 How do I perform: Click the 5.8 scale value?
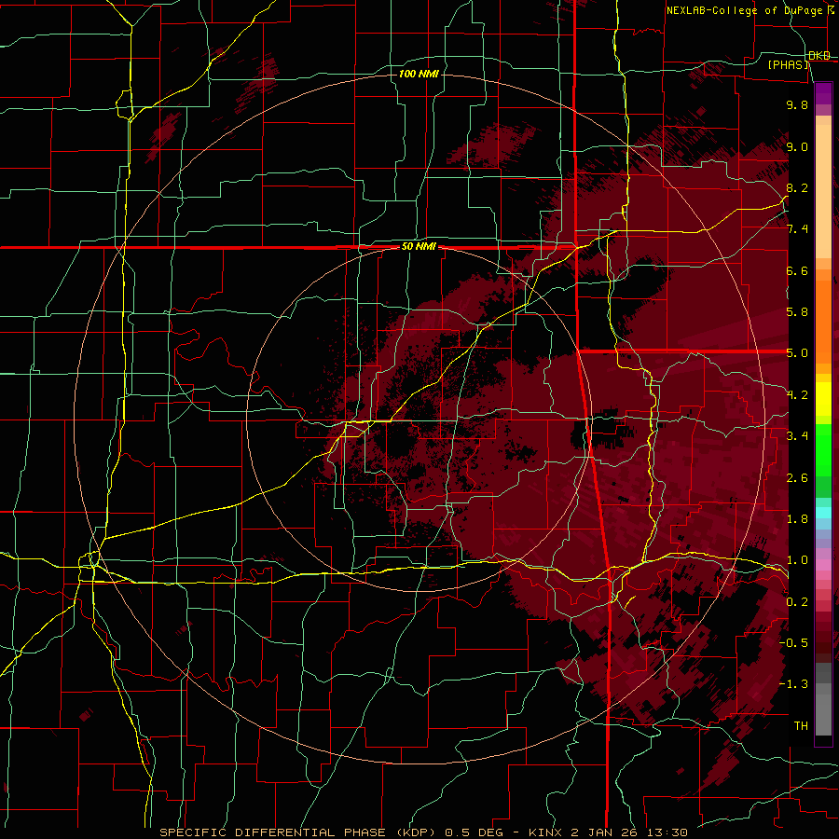tap(797, 312)
